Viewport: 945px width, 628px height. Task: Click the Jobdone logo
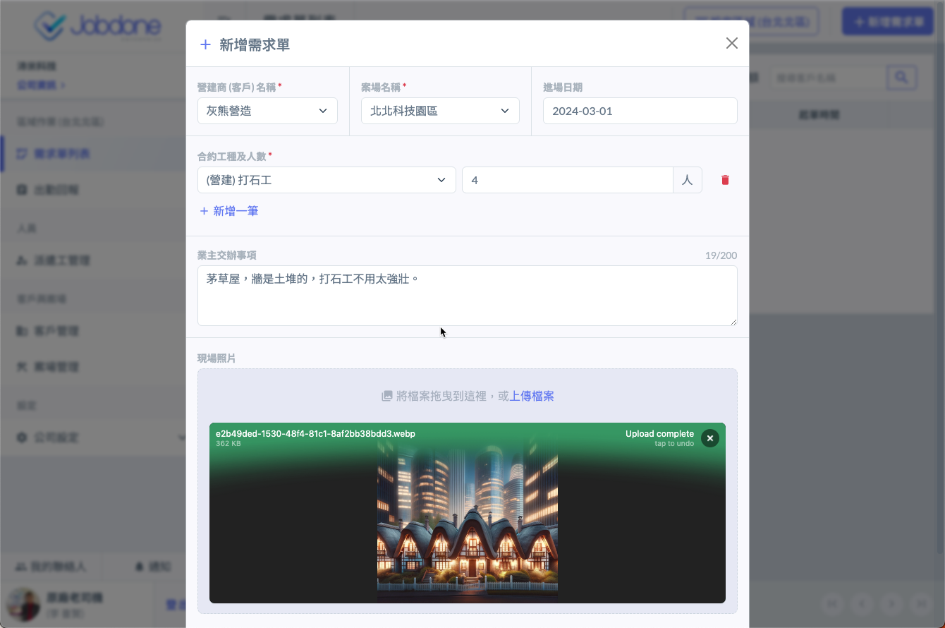click(x=98, y=27)
